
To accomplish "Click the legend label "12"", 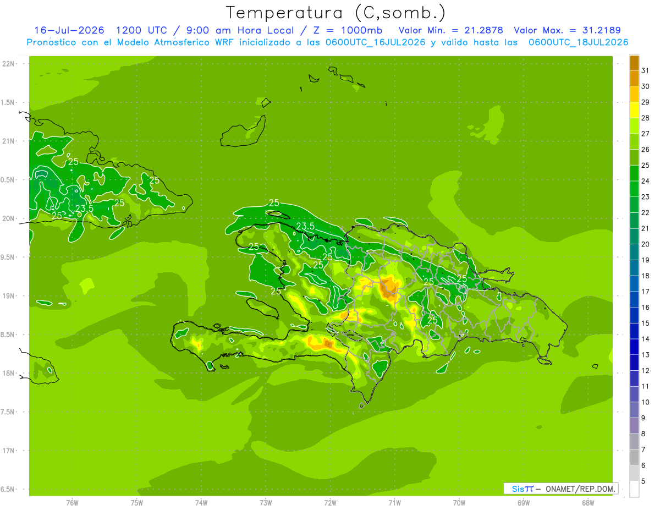I will [646, 370].
